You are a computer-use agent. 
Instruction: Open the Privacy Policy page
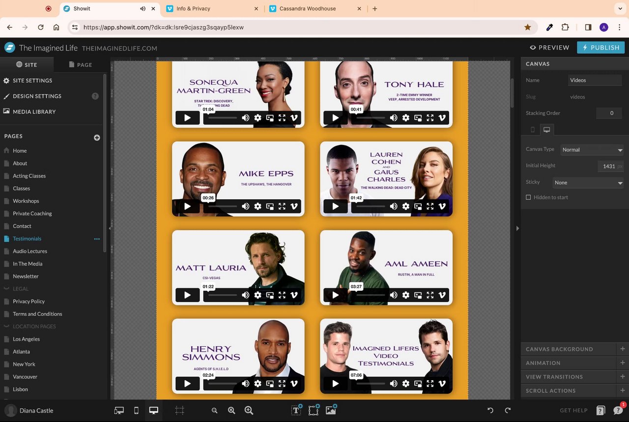pyautogui.click(x=29, y=301)
